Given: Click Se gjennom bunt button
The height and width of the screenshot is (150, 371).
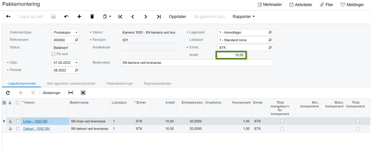Looking at the screenshot, I should (209, 17).
